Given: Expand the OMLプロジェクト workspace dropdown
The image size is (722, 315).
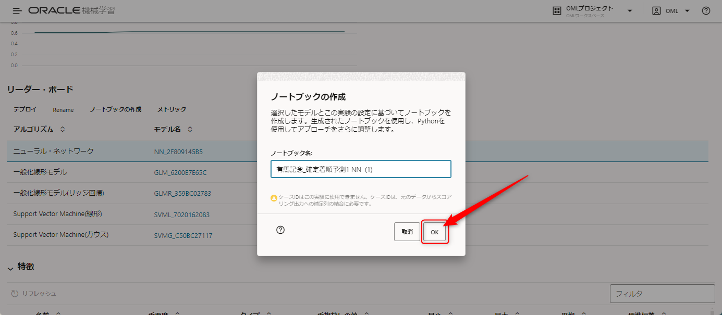Looking at the screenshot, I should pos(630,10).
